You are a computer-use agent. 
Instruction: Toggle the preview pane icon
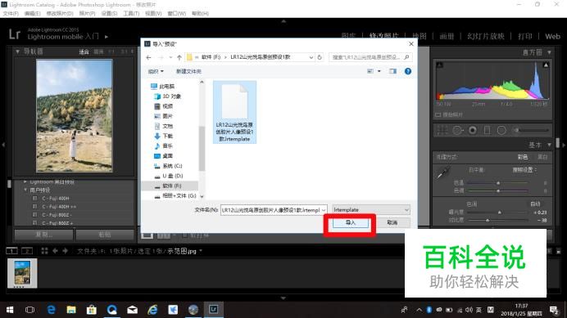coord(392,71)
